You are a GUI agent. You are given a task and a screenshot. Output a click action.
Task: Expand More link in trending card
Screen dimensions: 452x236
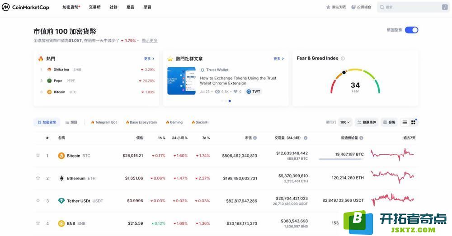coord(149,59)
